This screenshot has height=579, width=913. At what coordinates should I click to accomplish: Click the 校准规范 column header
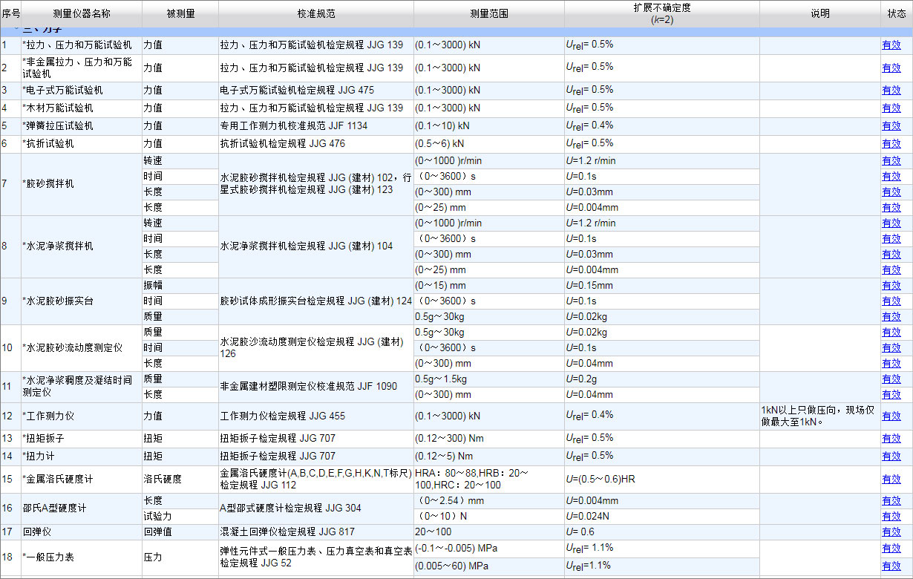315,14
